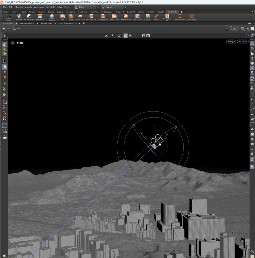Open the Persp viewport dropdown
Viewport: 255px width, 258px height.
[231, 41]
